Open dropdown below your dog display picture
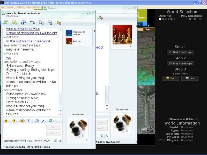The width and height of the screenshot is (207, 155). pyautogui.click(x=87, y=140)
